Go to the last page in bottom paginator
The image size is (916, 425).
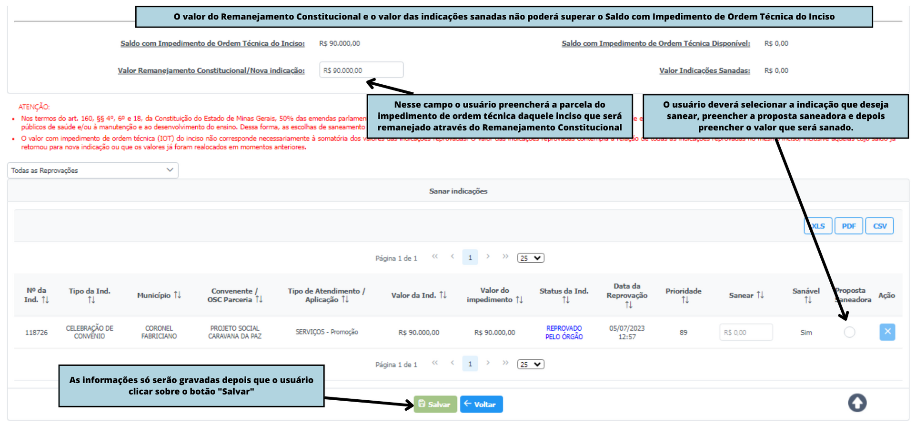click(505, 363)
